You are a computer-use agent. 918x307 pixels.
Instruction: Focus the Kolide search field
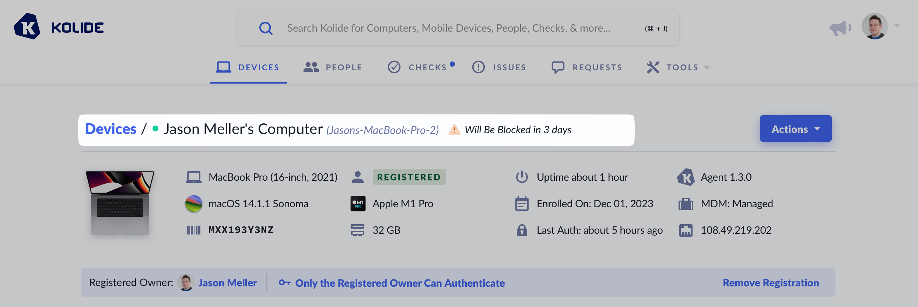tap(448, 28)
